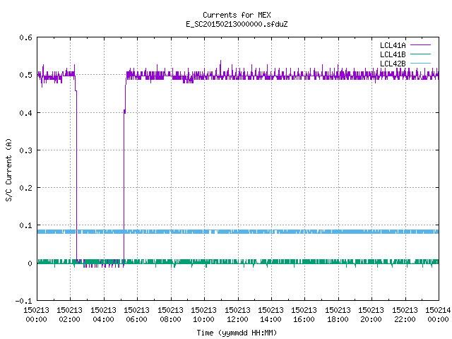Pick the green LCL41B legend line sample
Image resolution: width=452 pixels, height=339 pixels.
coord(420,54)
